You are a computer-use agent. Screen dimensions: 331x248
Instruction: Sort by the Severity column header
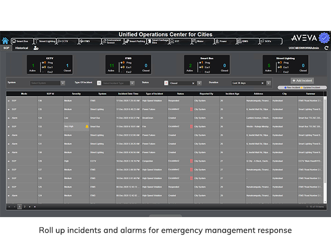click(x=76, y=94)
